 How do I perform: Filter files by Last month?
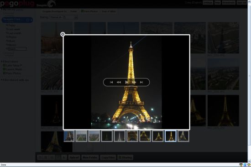14,33
